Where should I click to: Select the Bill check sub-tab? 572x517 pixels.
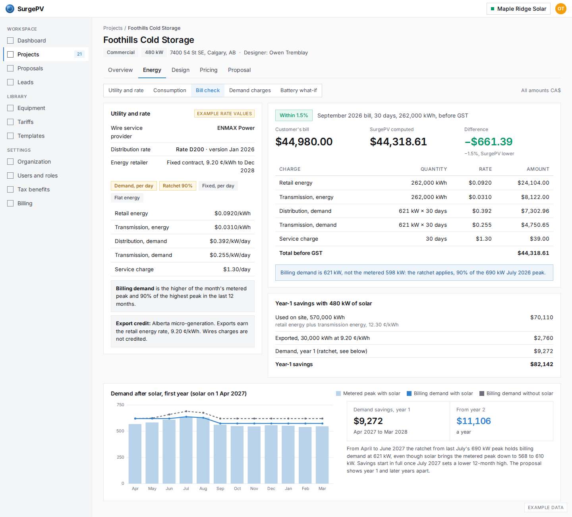coord(208,91)
